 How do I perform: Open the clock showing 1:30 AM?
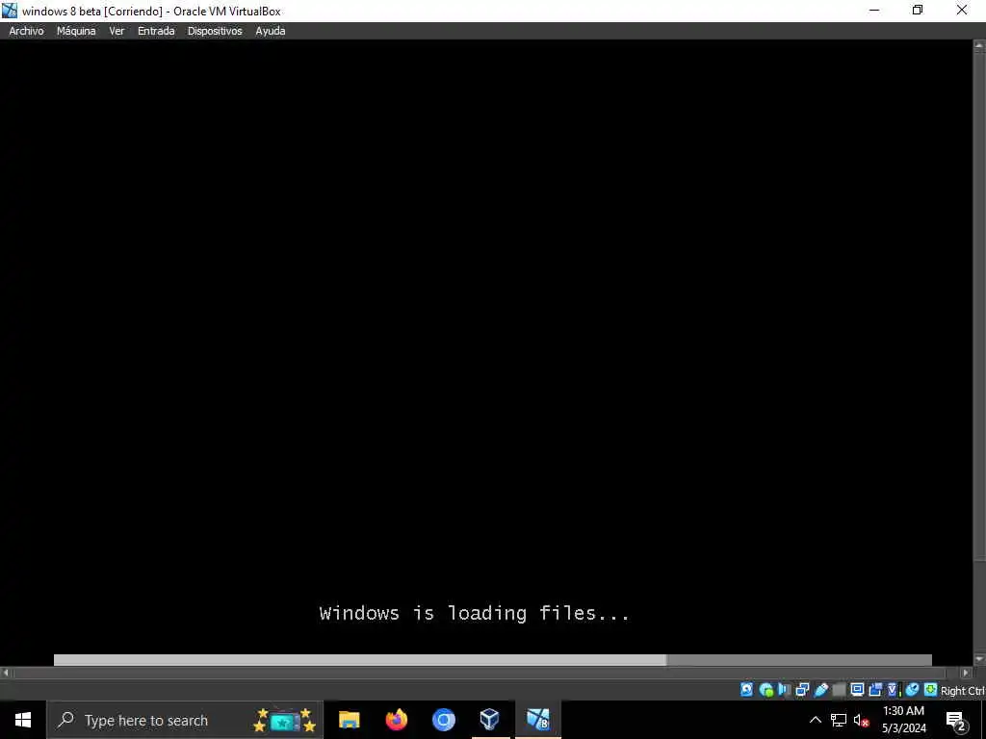(903, 720)
